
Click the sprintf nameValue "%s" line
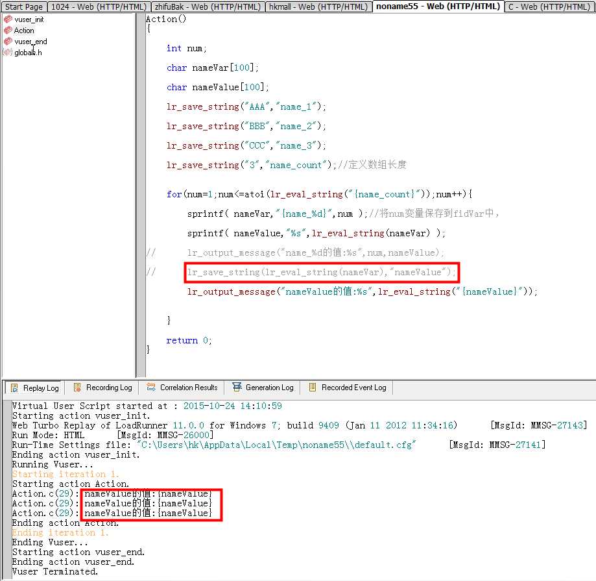coord(316,233)
